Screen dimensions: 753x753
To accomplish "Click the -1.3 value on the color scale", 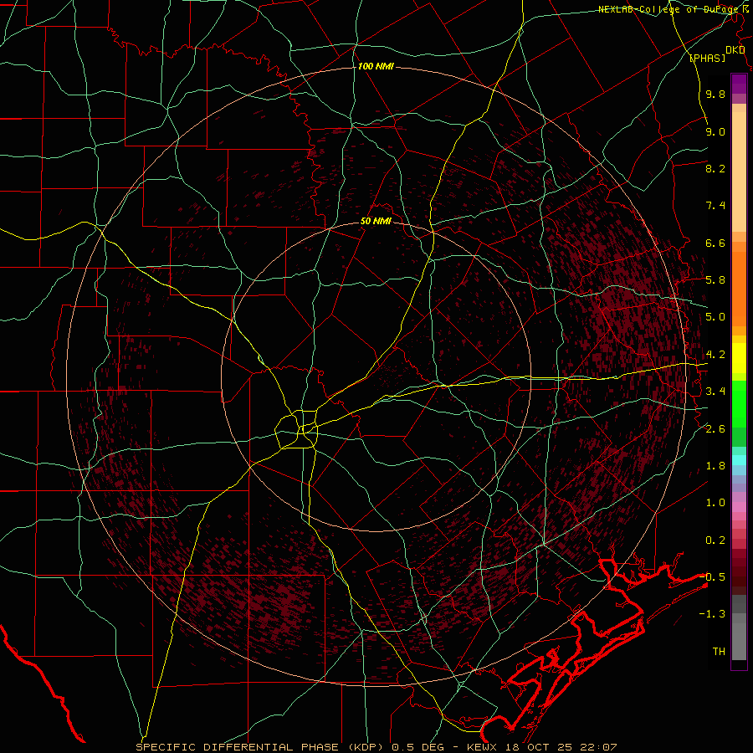I will point(712,614).
